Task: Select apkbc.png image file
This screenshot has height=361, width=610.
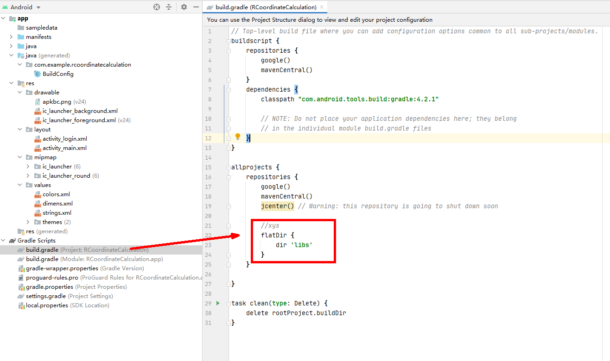Action: [57, 102]
